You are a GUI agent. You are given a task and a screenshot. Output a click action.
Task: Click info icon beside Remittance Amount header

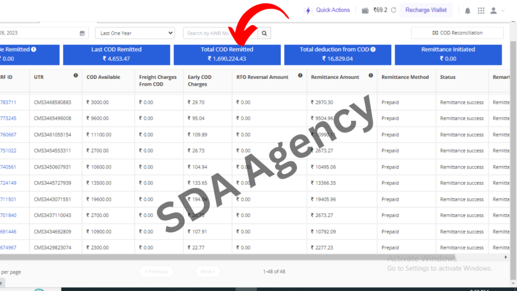371,76
